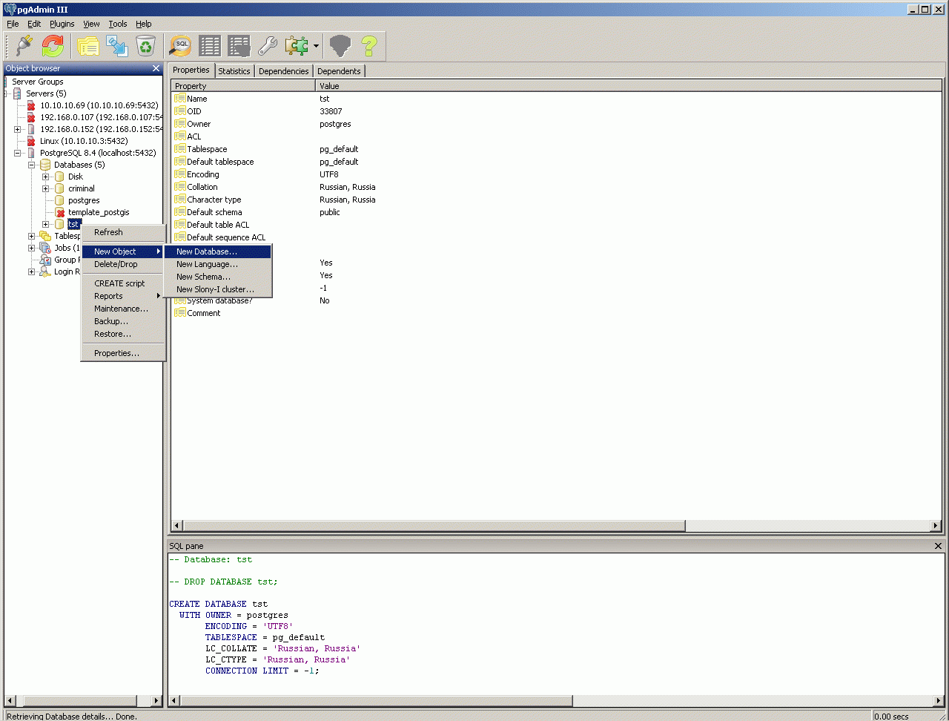Select the template_postgis database

pyautogui.click(x=99, y=212)
